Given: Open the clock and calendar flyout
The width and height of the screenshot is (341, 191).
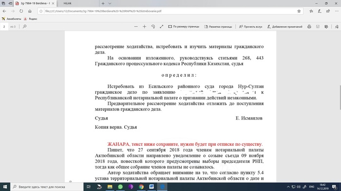Looking at the screenshot, I should tap(322, 187).
